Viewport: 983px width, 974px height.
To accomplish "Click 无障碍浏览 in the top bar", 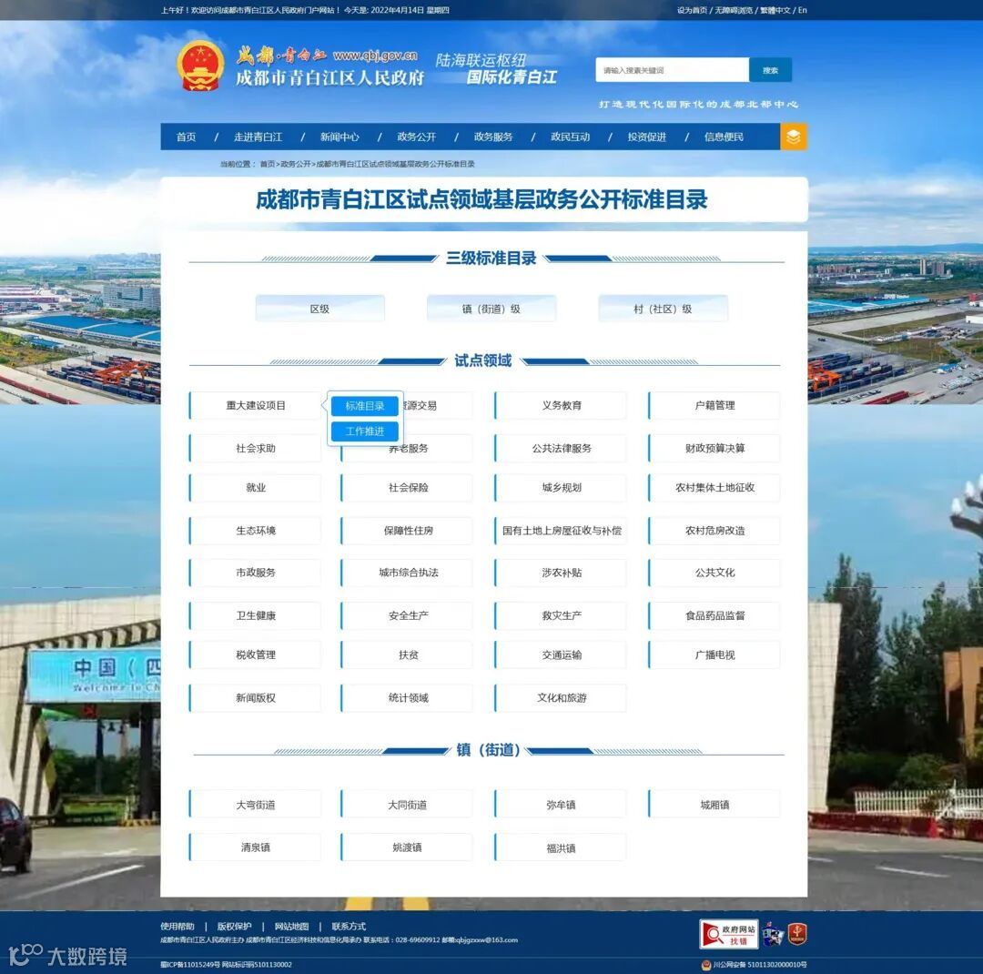I will point(735,10).
